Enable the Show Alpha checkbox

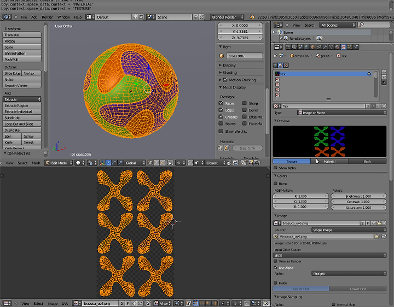tap(275, 168)
